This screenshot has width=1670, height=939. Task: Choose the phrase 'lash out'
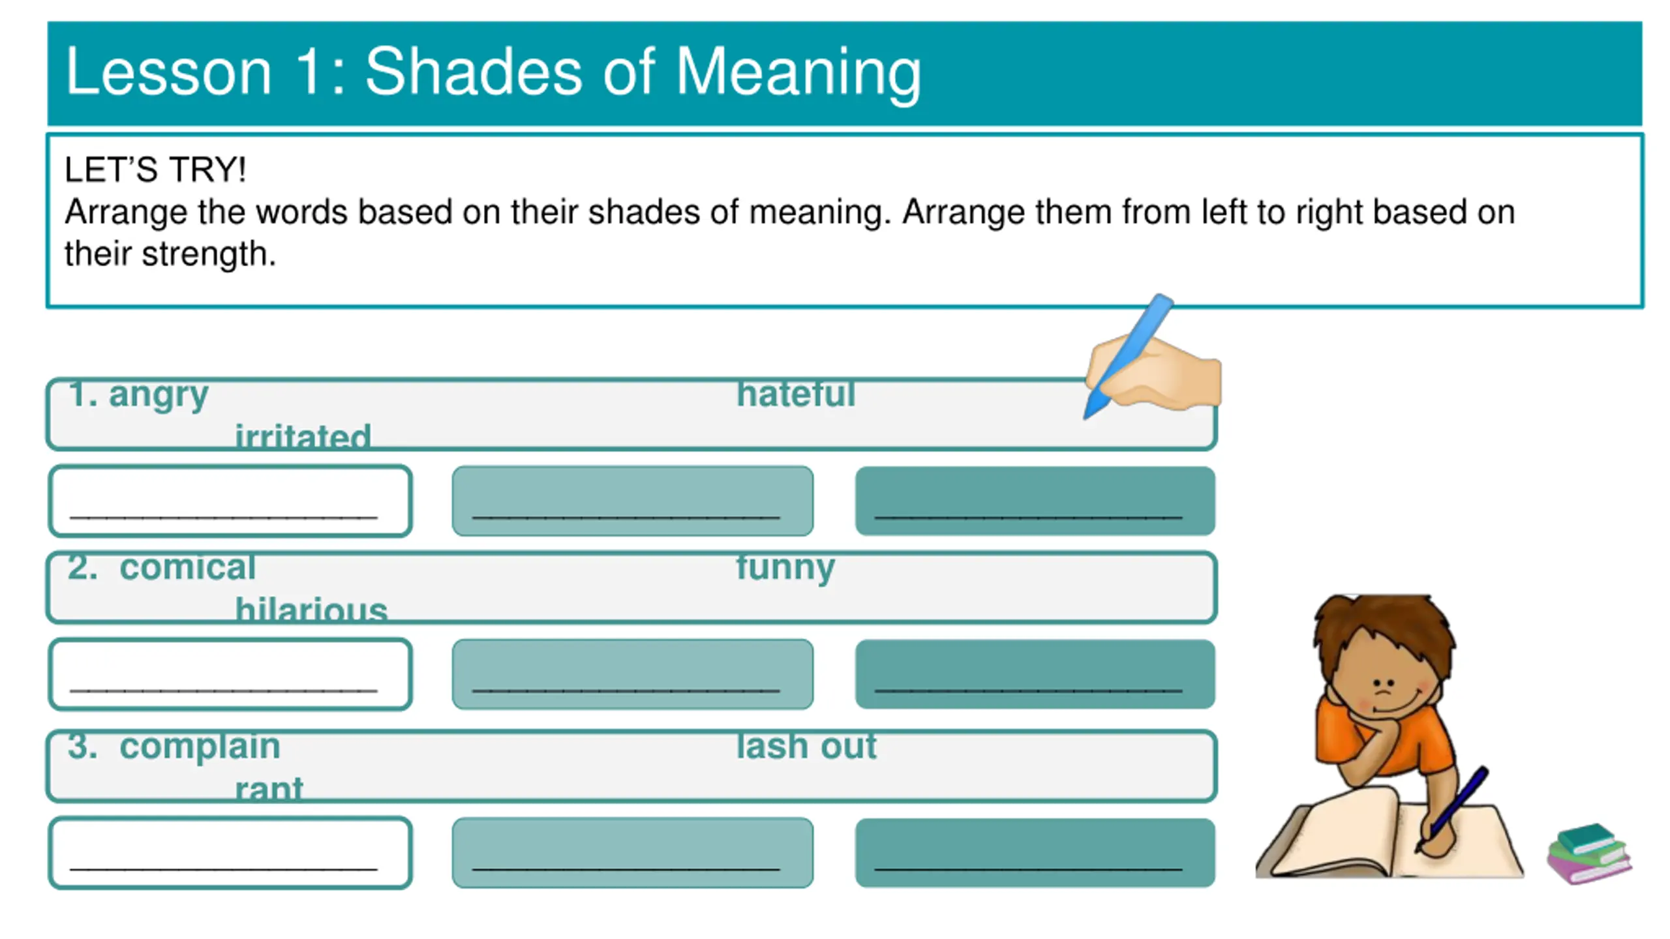806,746
